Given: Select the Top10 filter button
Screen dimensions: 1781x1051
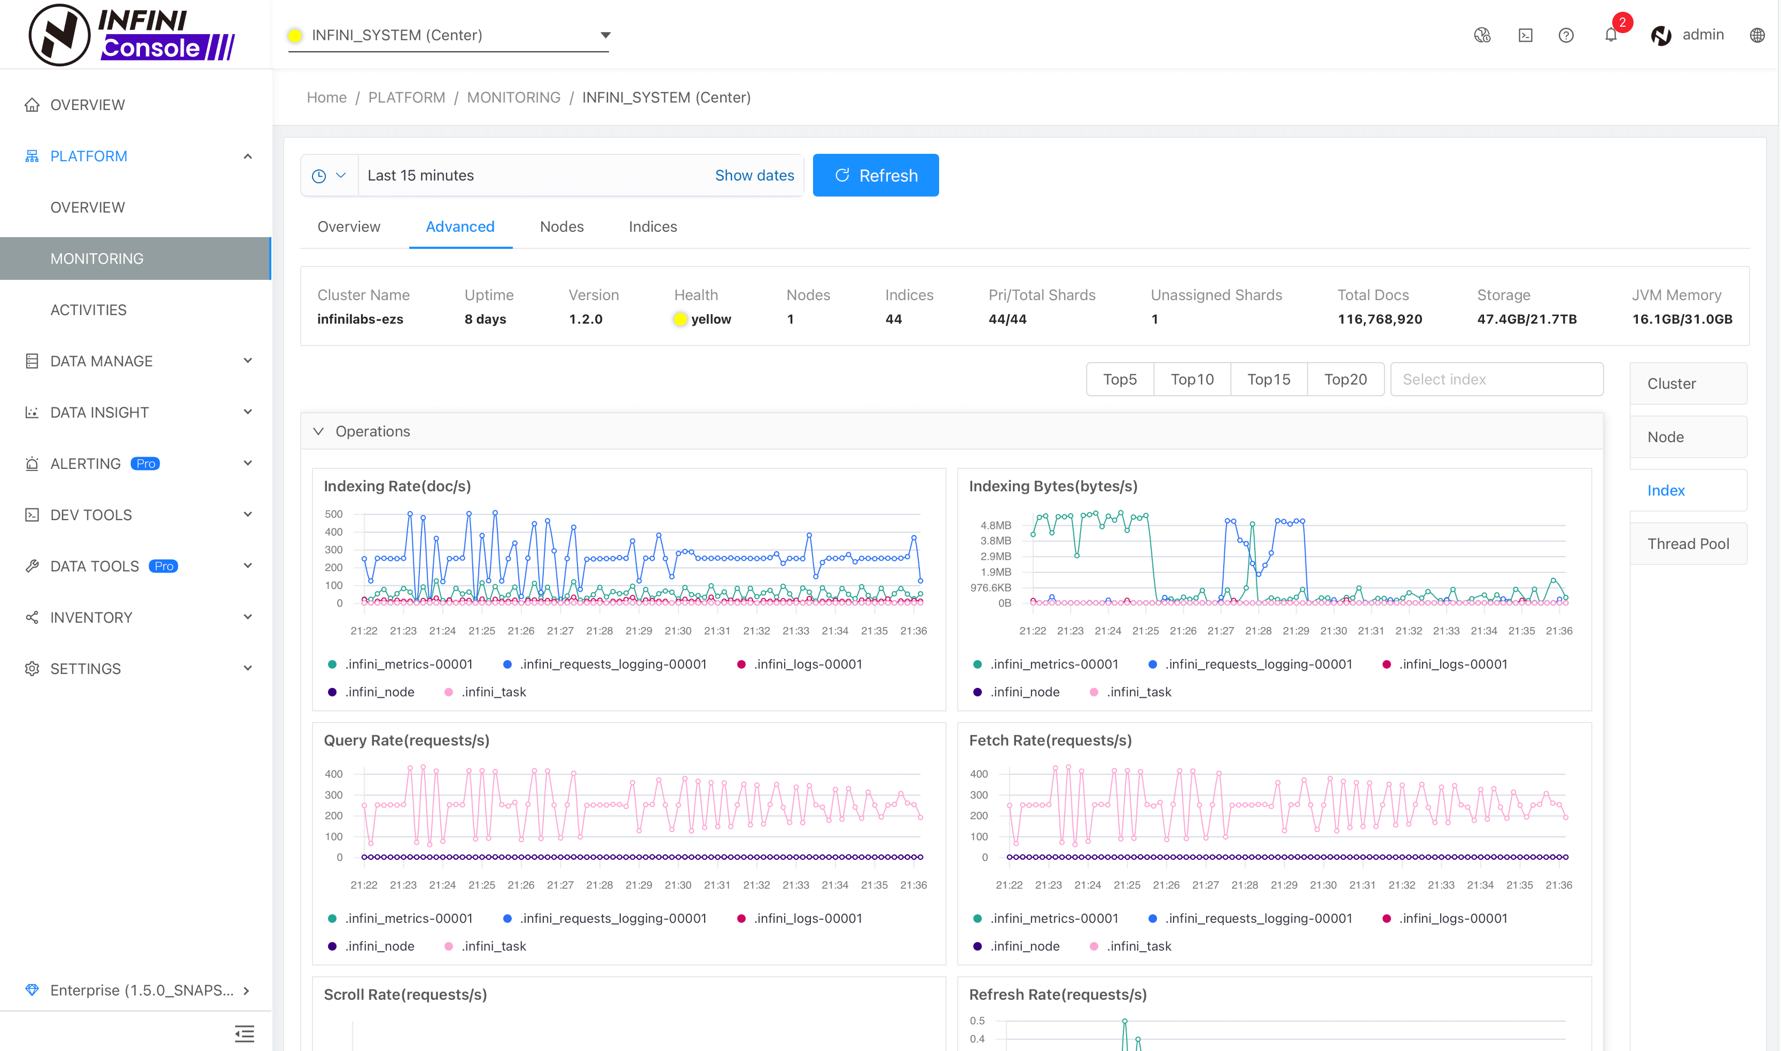Looking at the screenshot, I should (1192, 380).
